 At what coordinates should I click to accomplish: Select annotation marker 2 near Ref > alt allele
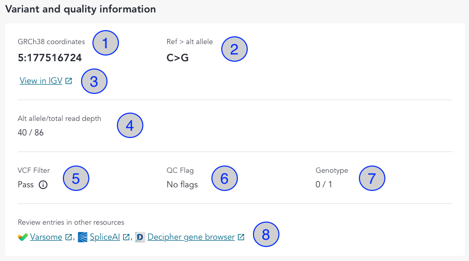tap(234, 49)
